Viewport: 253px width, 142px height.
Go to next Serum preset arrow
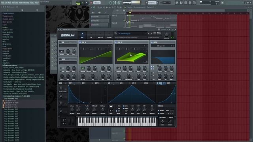[151, 34]
